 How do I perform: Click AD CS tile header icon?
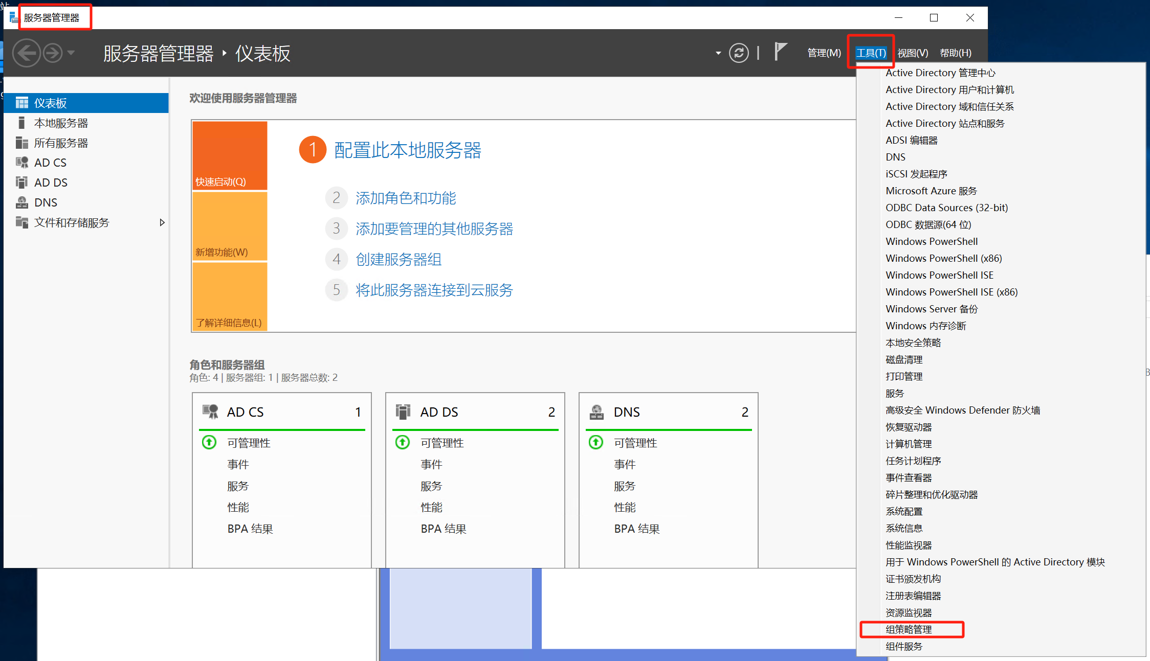(210, 412)
